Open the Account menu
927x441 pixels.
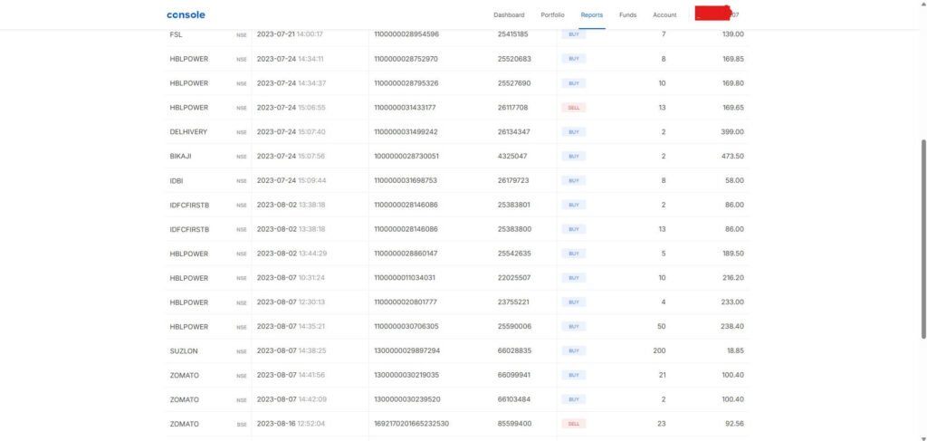coord(664,14)
